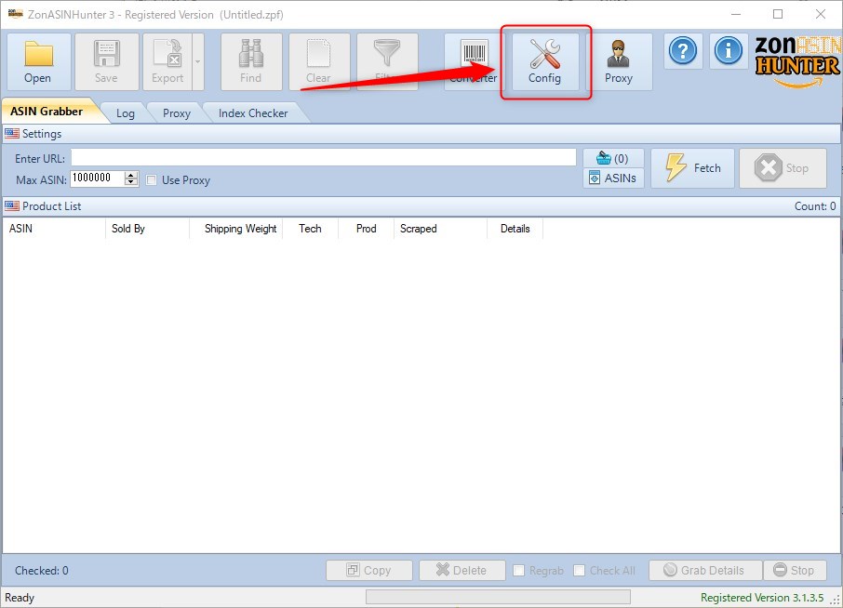Toggle the Check All checkbox
This screenshot has height=608, width=843.
579,571
